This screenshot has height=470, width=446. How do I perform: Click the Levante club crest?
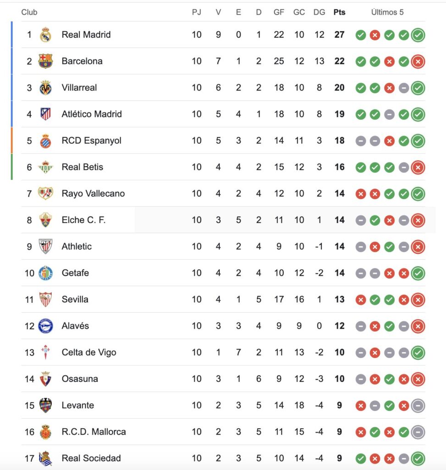[45, 405]
